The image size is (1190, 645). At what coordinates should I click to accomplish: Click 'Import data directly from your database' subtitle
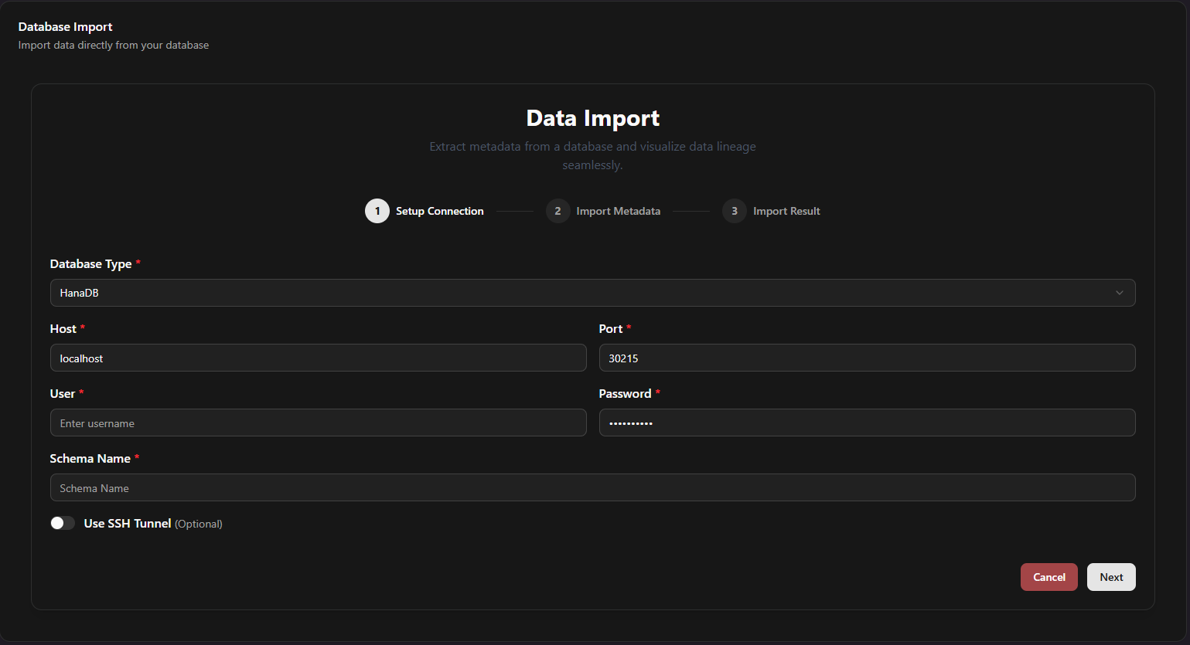[x=114, y=46]
